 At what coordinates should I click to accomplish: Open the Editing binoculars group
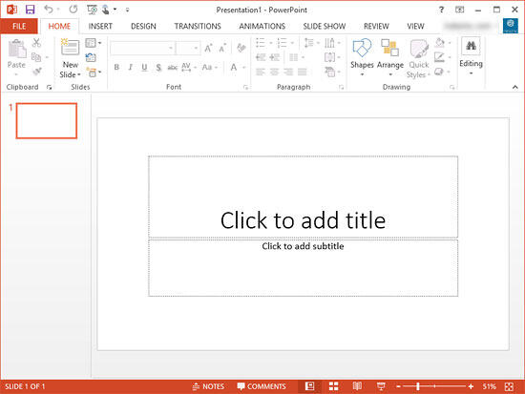(472, 56)
